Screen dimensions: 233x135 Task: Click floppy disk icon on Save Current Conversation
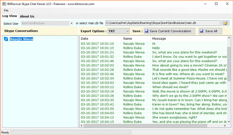tap(146, 31)
